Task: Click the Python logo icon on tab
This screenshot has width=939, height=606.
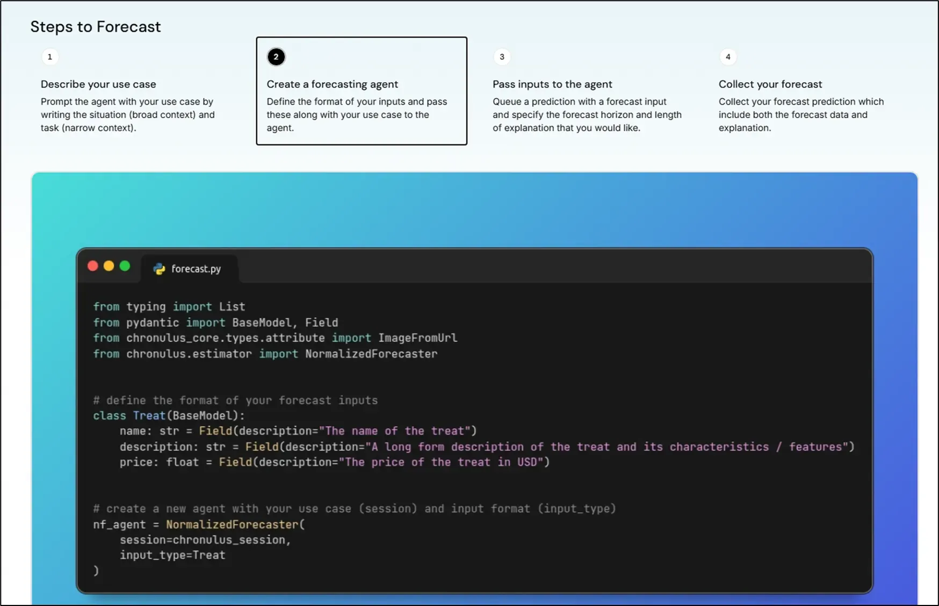Action: (x=159, y=269)
